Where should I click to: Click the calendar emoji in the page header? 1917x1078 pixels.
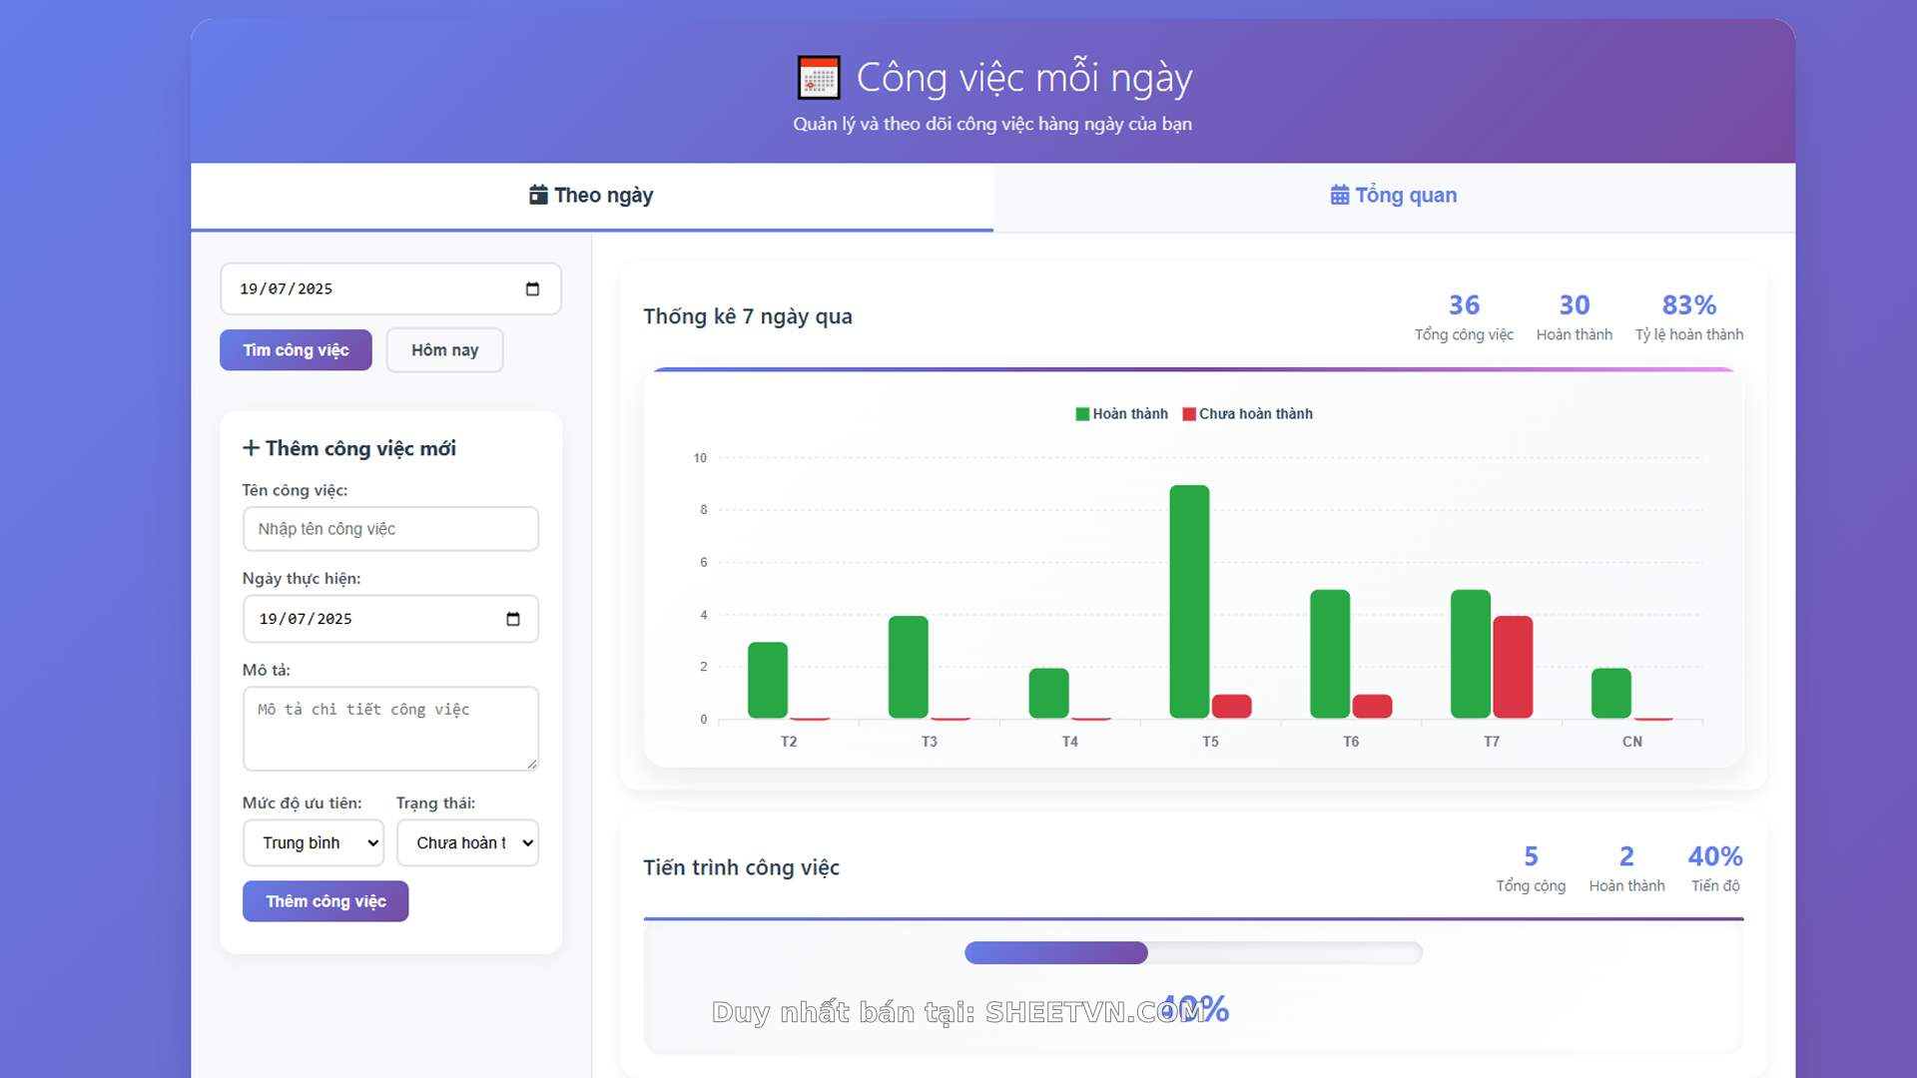click(819, 77)
